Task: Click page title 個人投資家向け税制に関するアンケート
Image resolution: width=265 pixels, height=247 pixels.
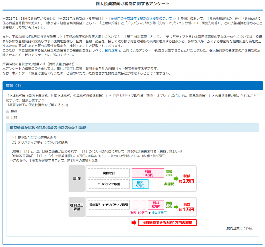Action: (132, 4)
